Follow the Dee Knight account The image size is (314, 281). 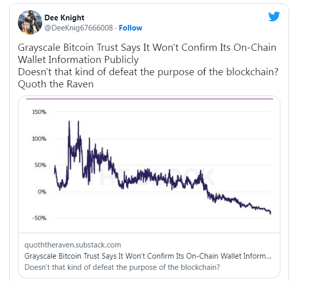[x=131, y=28]
